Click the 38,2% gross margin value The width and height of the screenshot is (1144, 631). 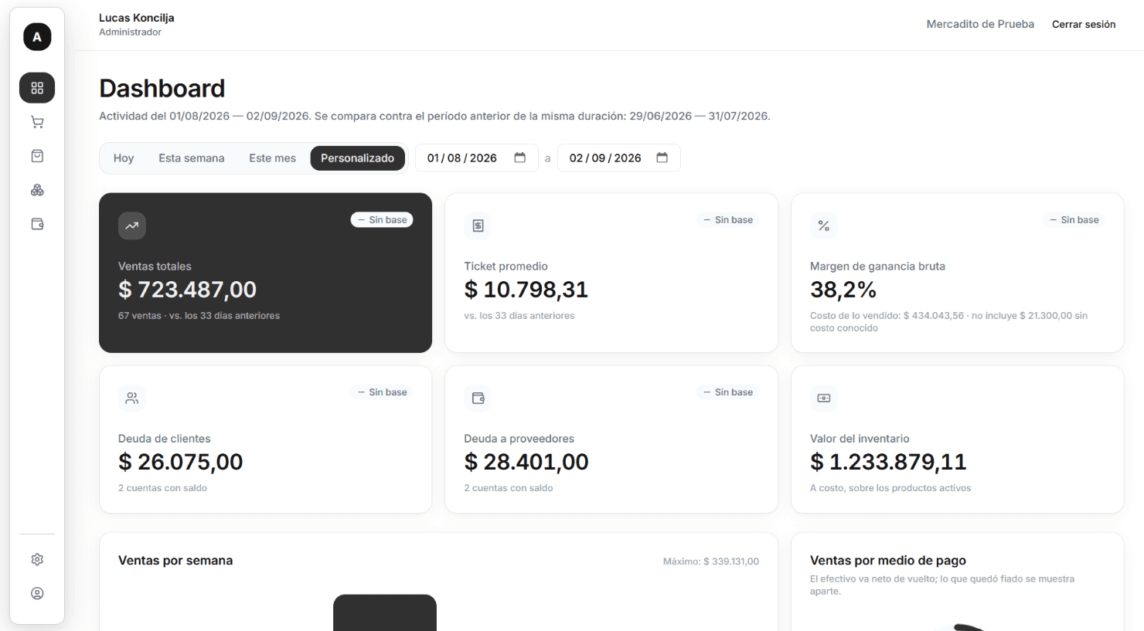(843, 290)
